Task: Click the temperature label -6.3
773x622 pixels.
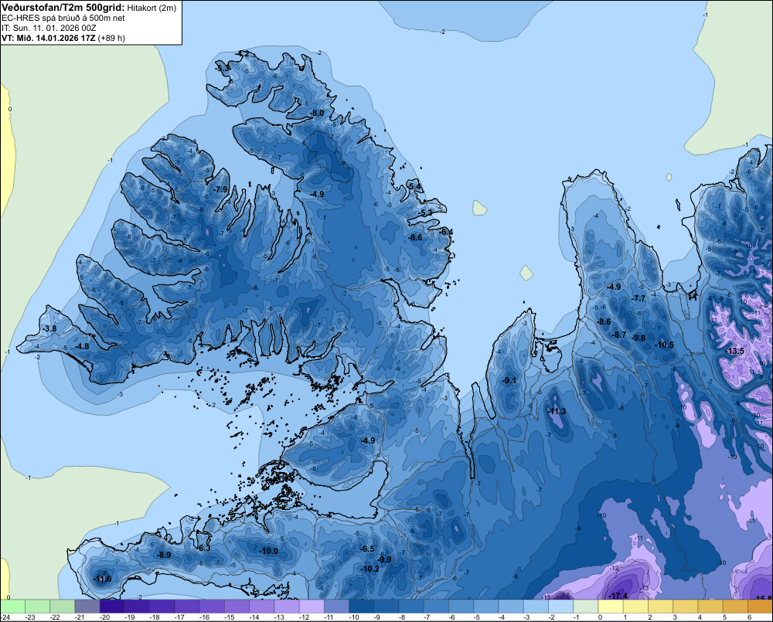Action: (x=204, y=548)
